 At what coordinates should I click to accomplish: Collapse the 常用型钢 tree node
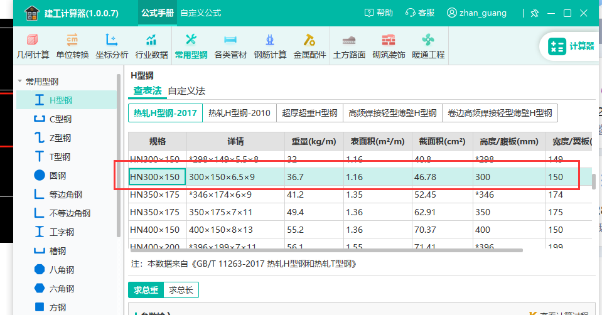19,82
